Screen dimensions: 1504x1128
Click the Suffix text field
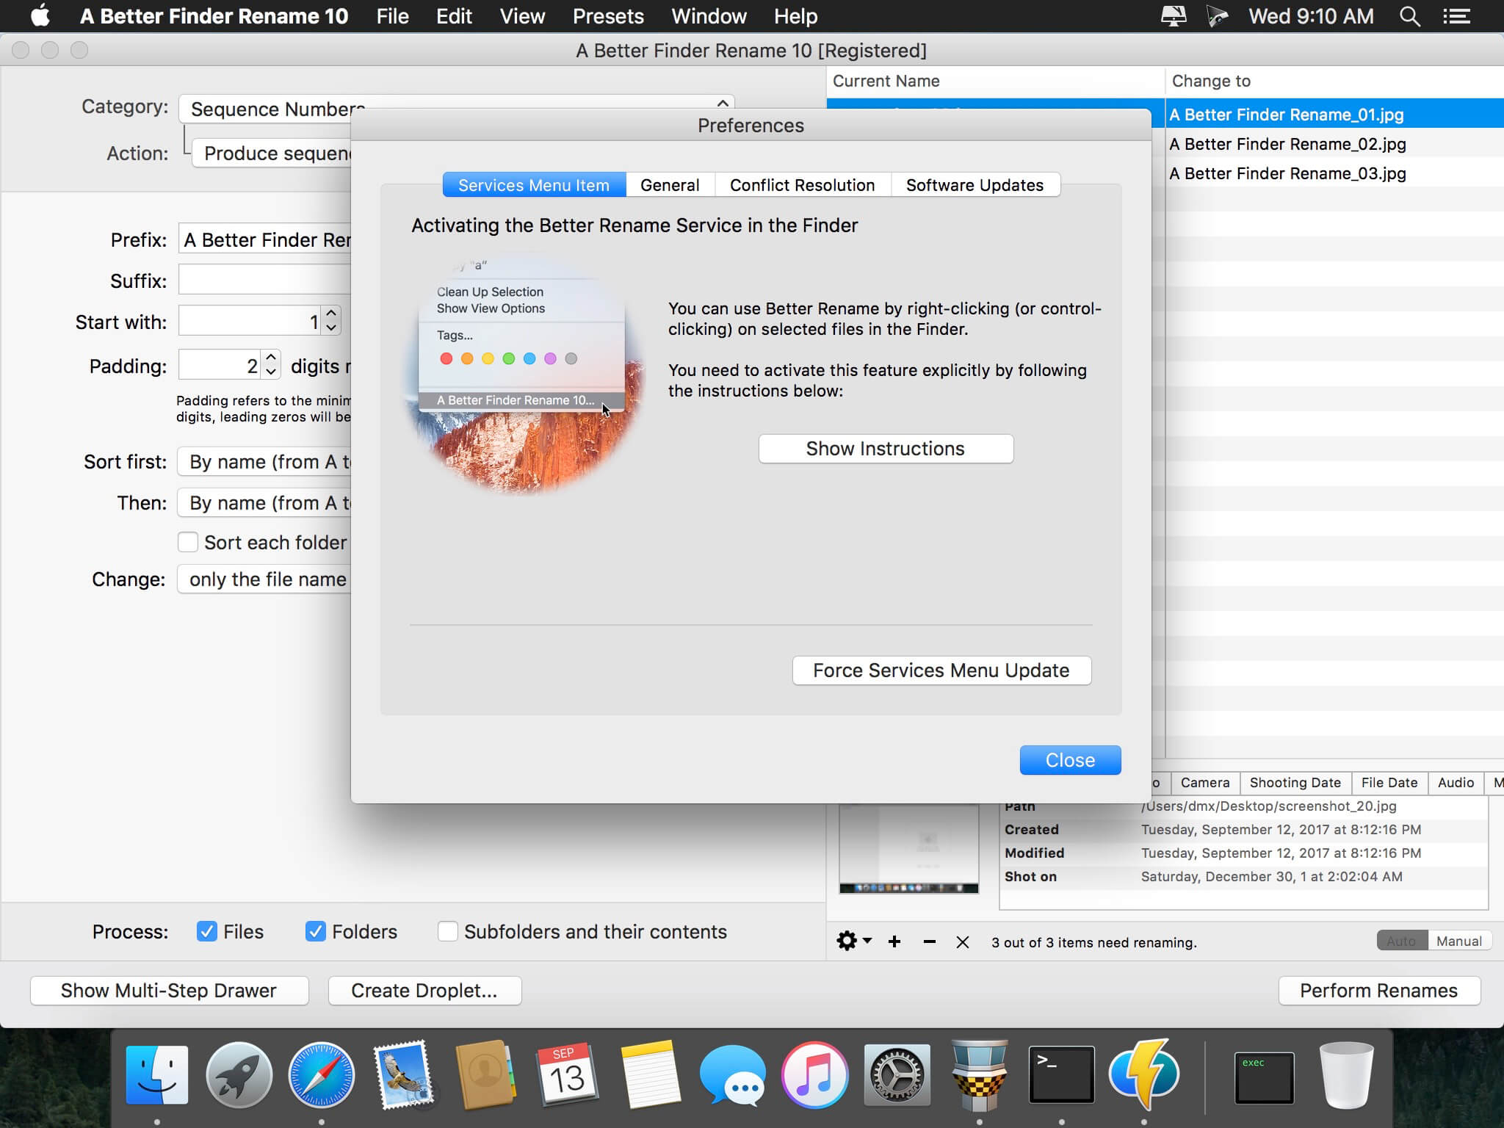(x=264, y=281)
